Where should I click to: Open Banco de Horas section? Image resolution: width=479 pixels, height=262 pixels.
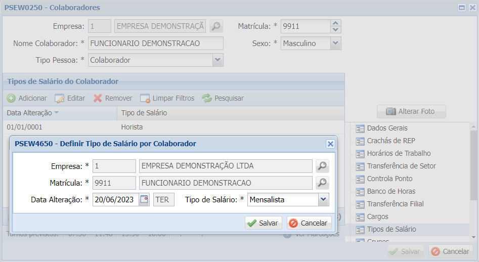391,192
